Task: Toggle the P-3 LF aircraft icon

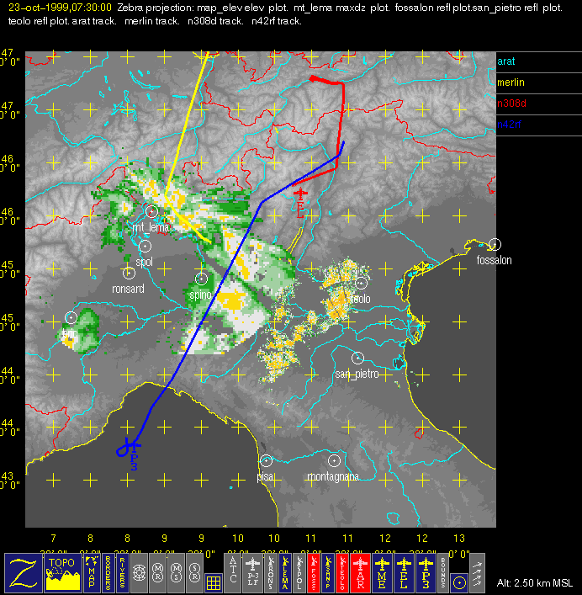Action: [x=252, y=572]
